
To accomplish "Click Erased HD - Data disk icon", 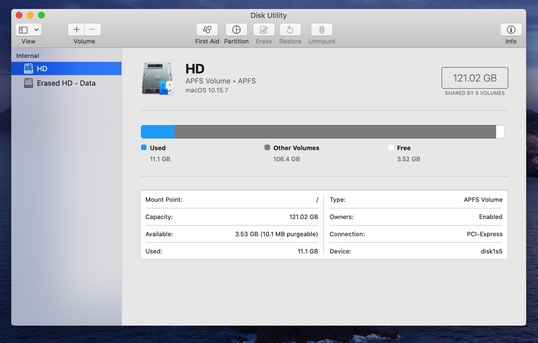I will (x=28, y=83).
